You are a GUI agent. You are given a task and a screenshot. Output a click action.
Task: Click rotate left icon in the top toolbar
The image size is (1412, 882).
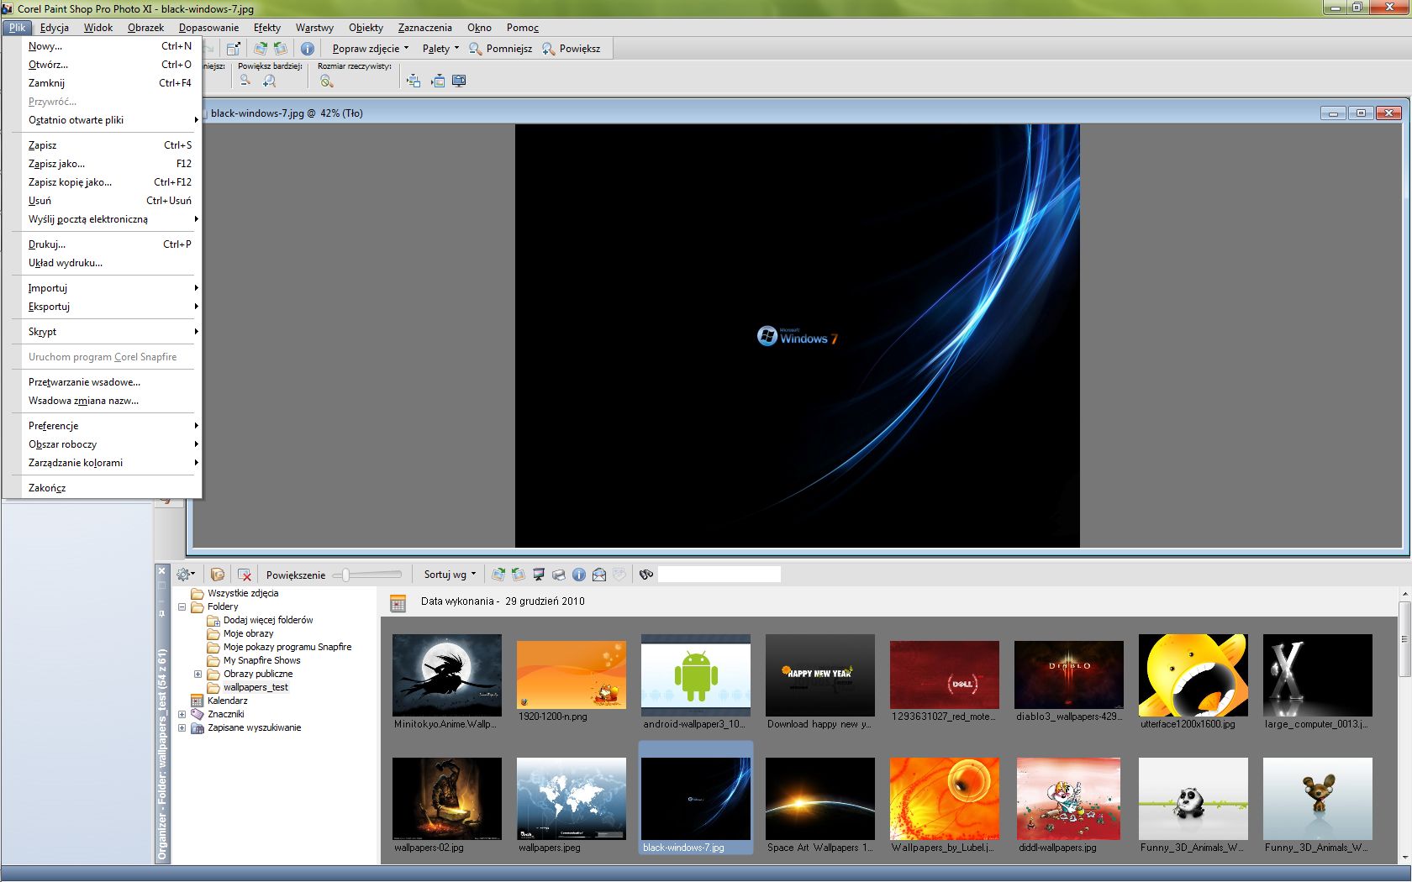[281, 49]
